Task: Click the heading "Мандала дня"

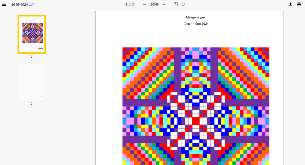Action: [x=196, y=17]
